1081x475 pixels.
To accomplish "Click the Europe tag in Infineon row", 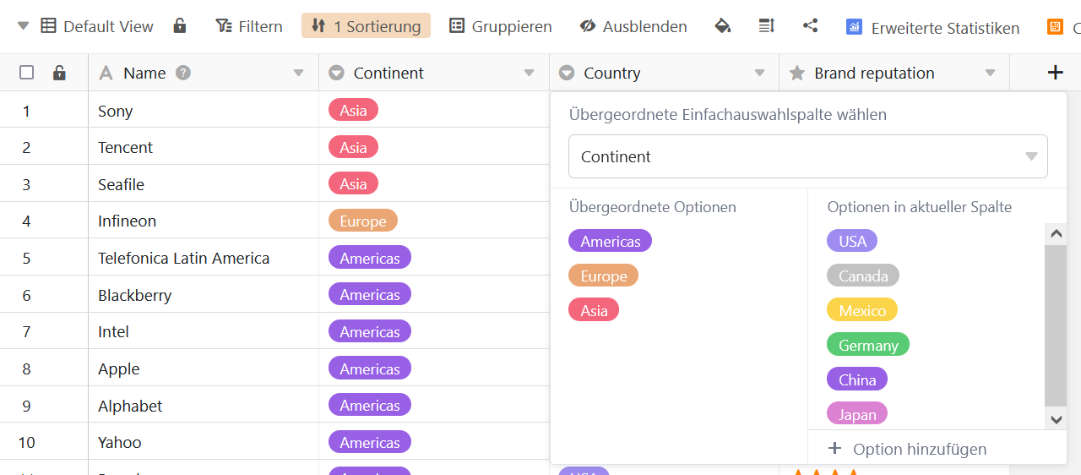I will [x=363, y=221].
